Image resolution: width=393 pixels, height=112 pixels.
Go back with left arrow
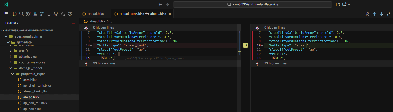[x=160, y=4]
